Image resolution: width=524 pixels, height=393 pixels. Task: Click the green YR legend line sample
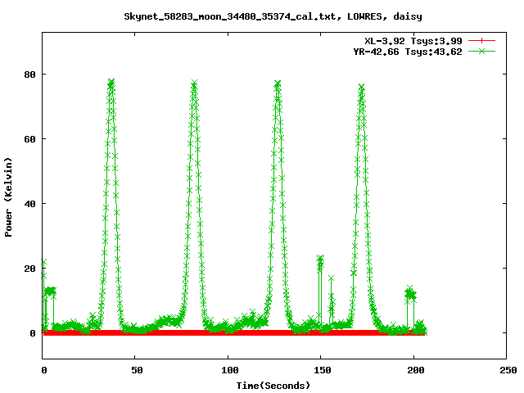(x=481, y=51)
